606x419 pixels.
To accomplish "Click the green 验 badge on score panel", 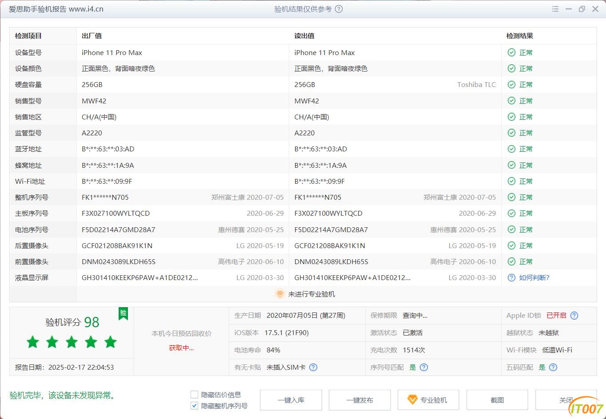I will [123, 313].
